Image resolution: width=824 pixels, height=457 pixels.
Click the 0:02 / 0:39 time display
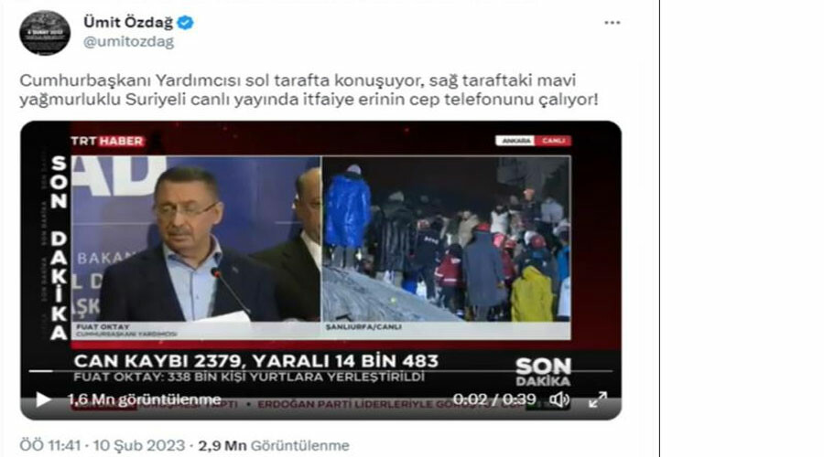point(494,399)
